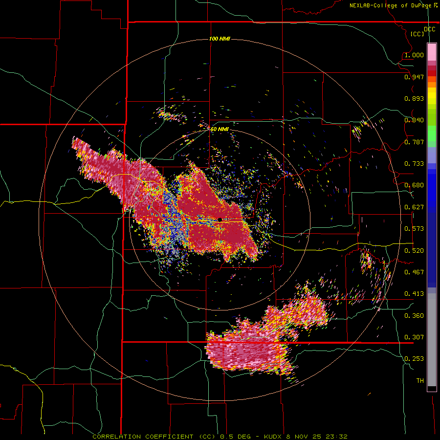Click the Correlation Coefficient caption at bottom
440x440 pixels.
tap(220, 437)
